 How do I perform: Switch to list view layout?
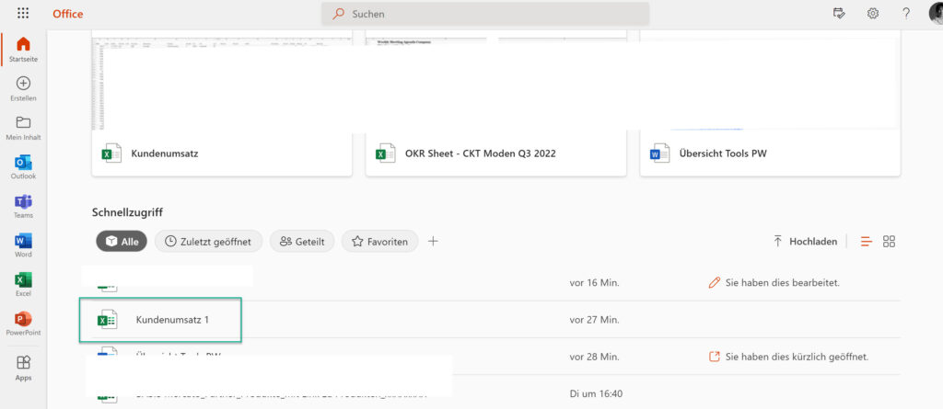coord(866,242)
